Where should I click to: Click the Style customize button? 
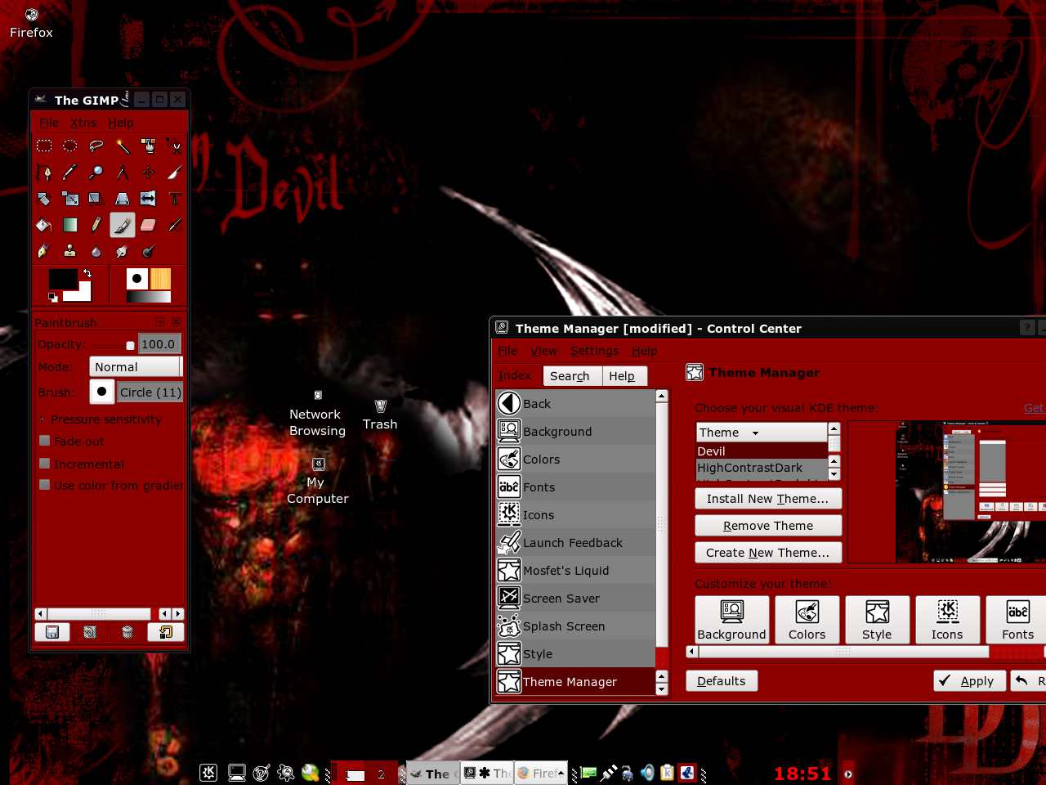coord(877,620)
